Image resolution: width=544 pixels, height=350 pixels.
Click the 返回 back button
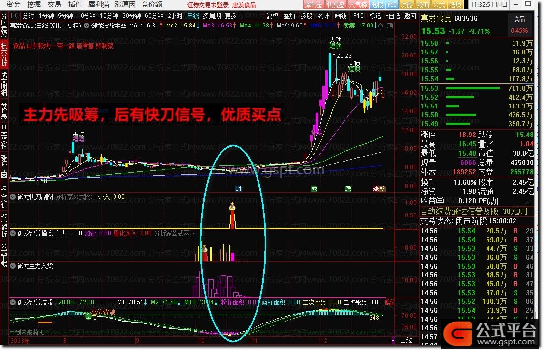click(410, 16)
